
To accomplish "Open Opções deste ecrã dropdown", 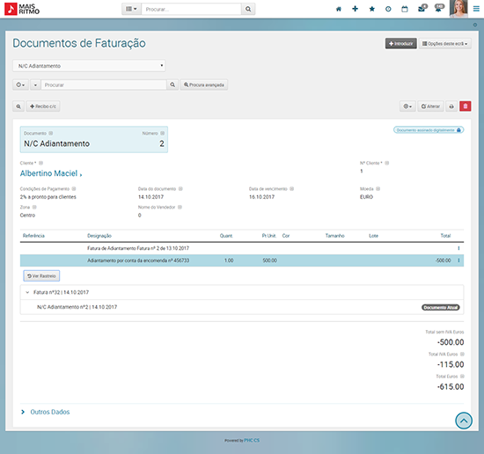I will (x=444, y=43).
